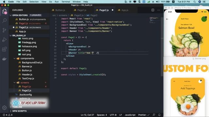Click the Add Toppings design preview image
209x117 pixels.
click(x=188, y=97)
